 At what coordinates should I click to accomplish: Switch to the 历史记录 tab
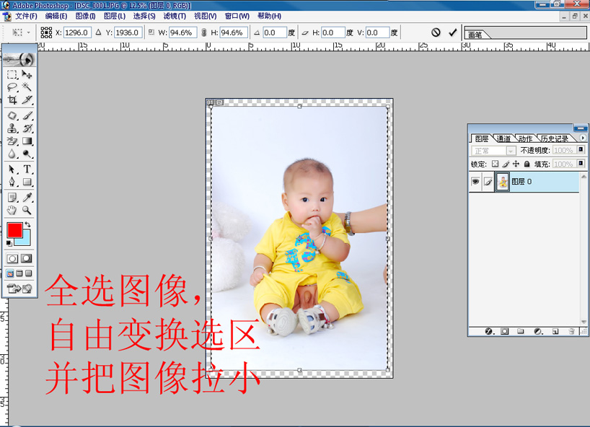[x=554, y=138]
